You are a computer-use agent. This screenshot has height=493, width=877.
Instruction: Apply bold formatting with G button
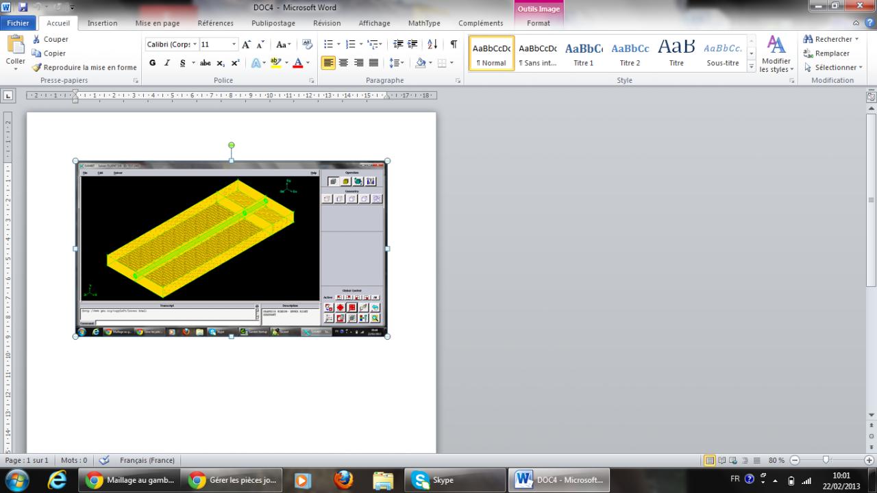[152, 63]
